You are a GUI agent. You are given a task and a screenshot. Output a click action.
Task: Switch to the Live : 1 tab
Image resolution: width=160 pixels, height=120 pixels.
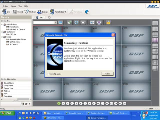40,17
